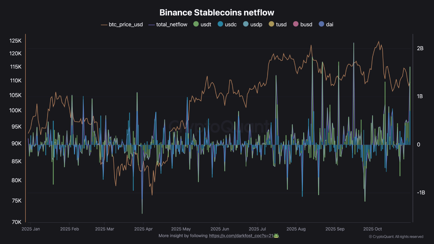Click the teal usdc legend dot
This screenshot has height=244, width=434.
click(x=220, y=24)
